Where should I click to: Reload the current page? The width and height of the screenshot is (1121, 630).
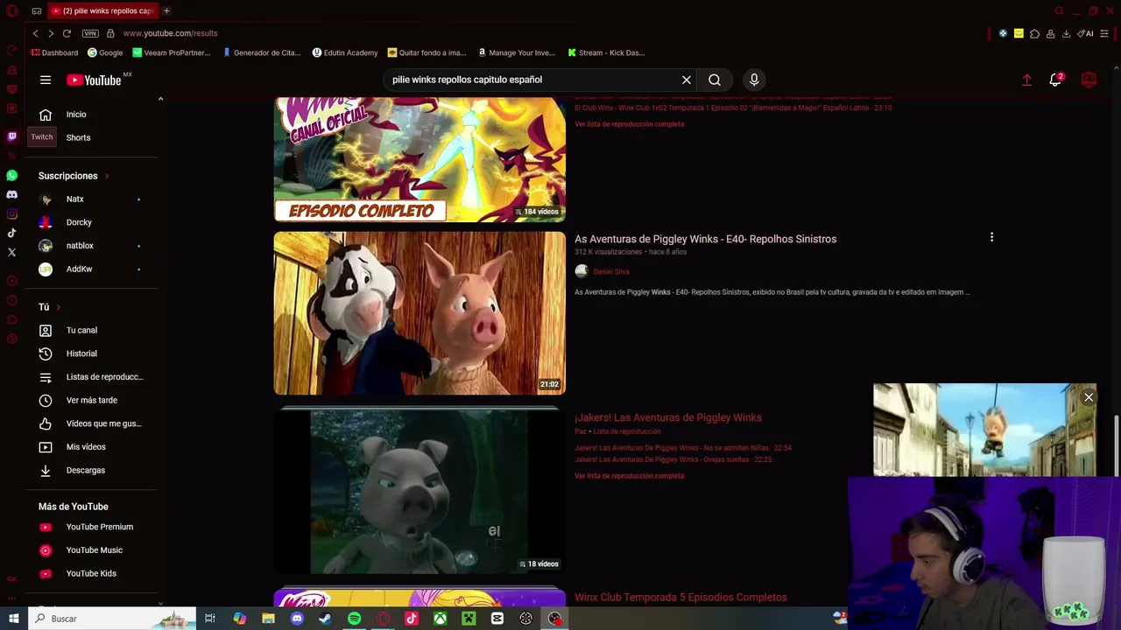67,33
